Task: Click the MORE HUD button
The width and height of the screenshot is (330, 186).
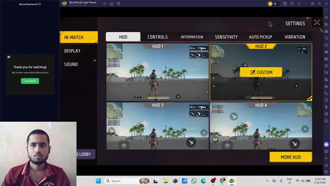Action: [291, 157]
